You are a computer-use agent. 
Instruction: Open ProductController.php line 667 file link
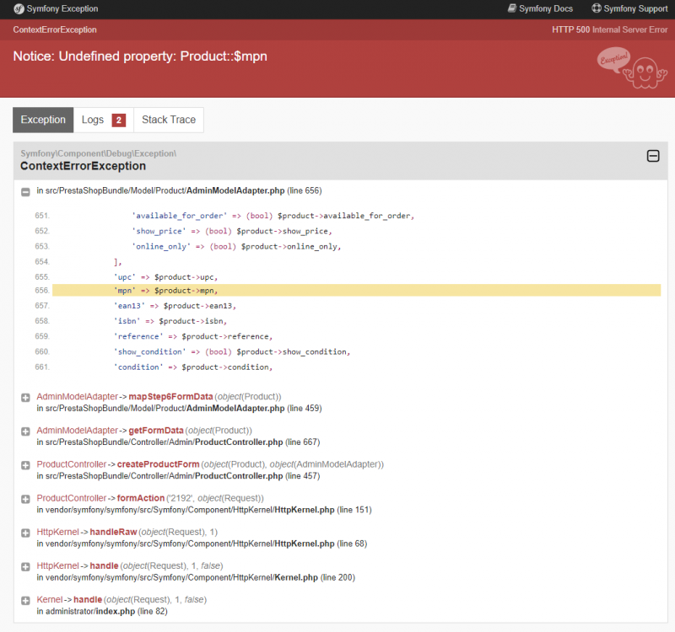pos(178,442)
